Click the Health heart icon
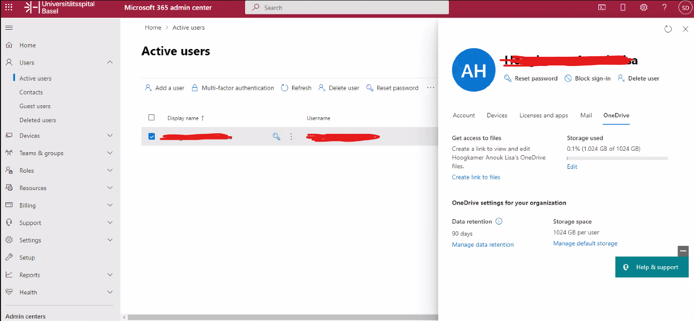This screenshot has height=321, width=694. click(9, 292)
